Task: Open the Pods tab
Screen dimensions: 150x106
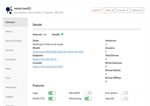Action: (15, 78)
